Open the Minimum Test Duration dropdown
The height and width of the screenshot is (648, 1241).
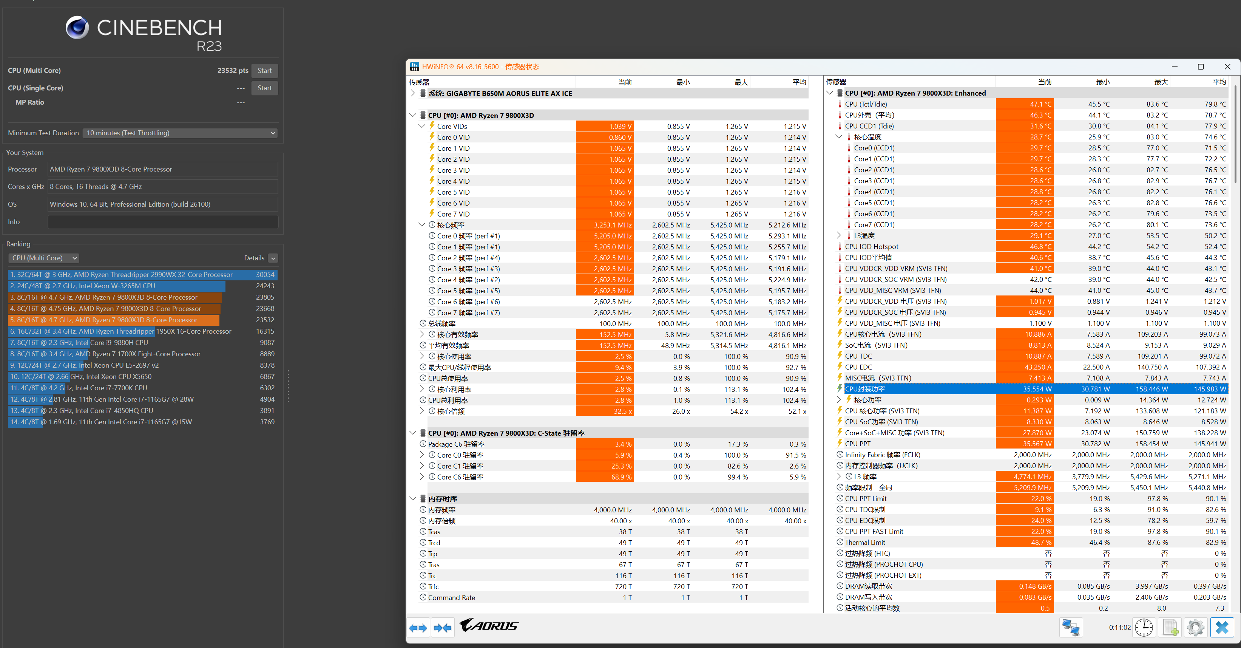(x=181, y=133)
